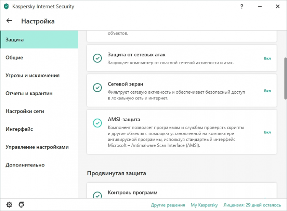287x211 pixels.
Task: Open the Общие settings section
Action: pos(14,58)
